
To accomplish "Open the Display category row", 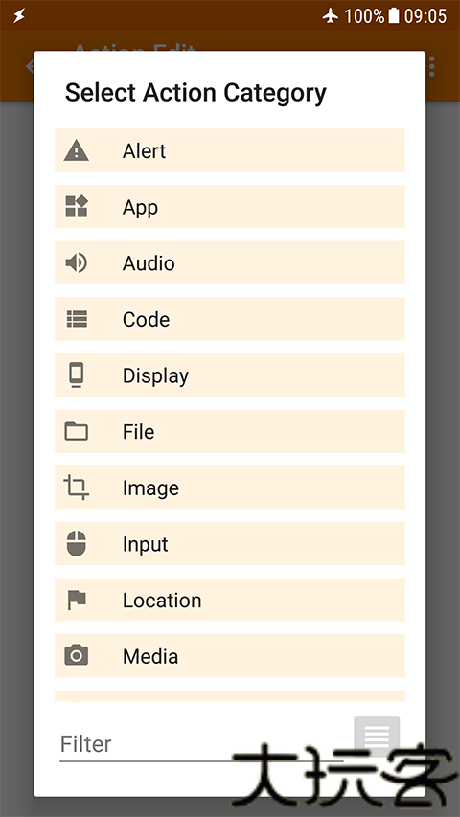I will 229,375.
